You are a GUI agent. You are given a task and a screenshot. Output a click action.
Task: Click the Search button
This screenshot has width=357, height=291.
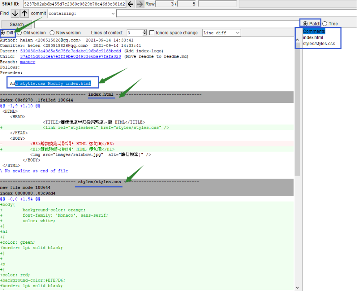pyautogui.click(x=17, y=24)
